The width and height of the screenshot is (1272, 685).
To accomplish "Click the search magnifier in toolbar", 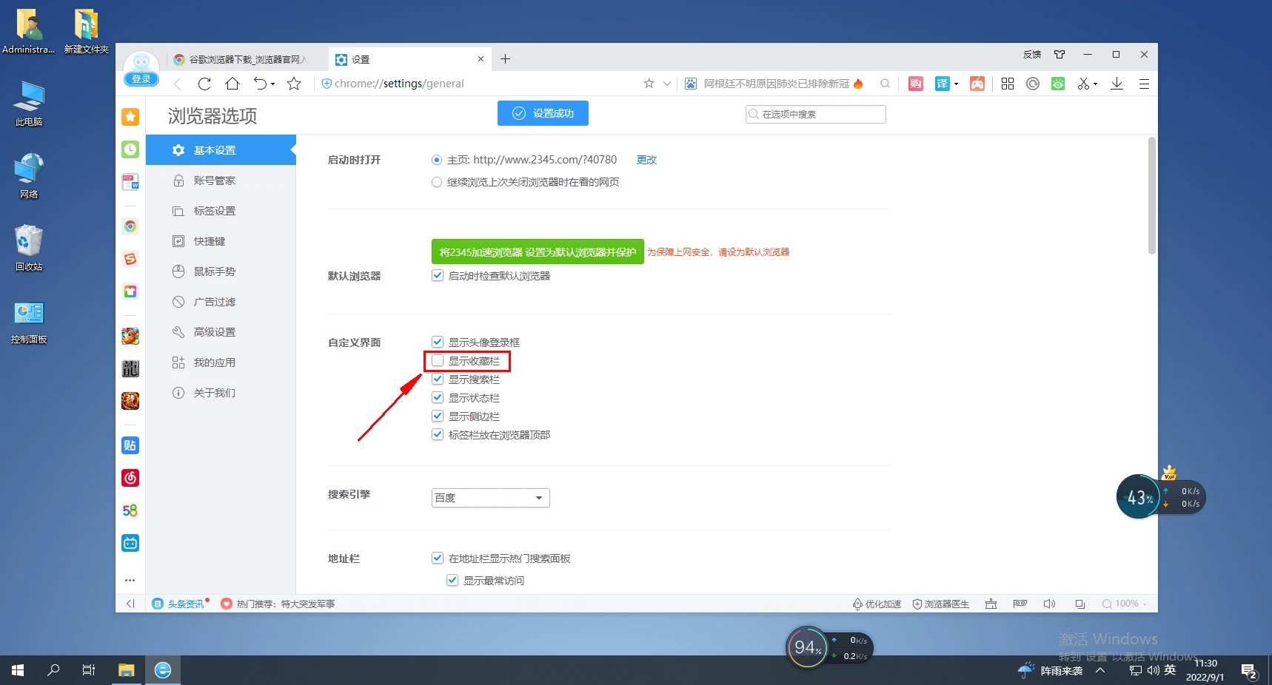I will pos(885,84).
